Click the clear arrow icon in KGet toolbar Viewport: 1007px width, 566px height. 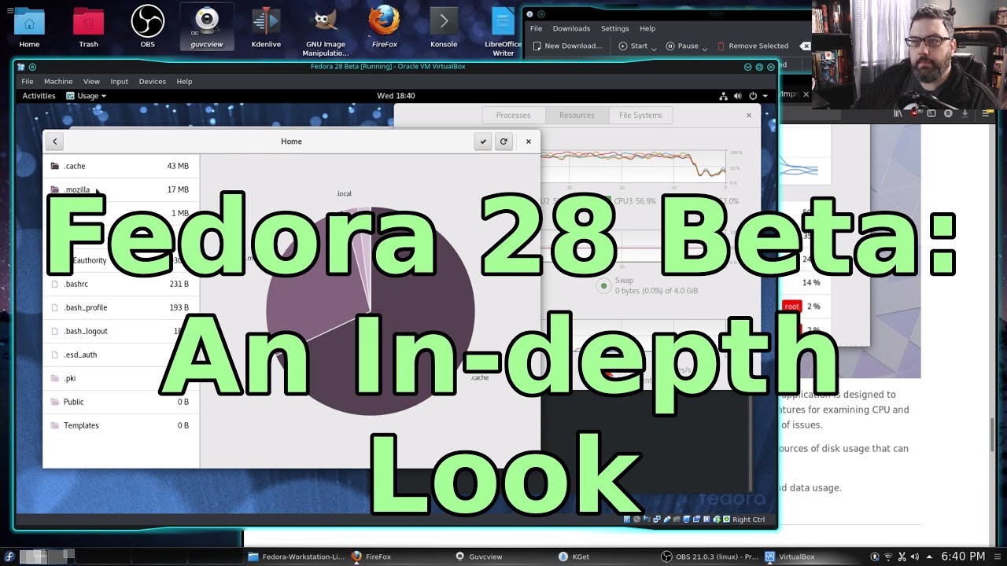[805, 46]
